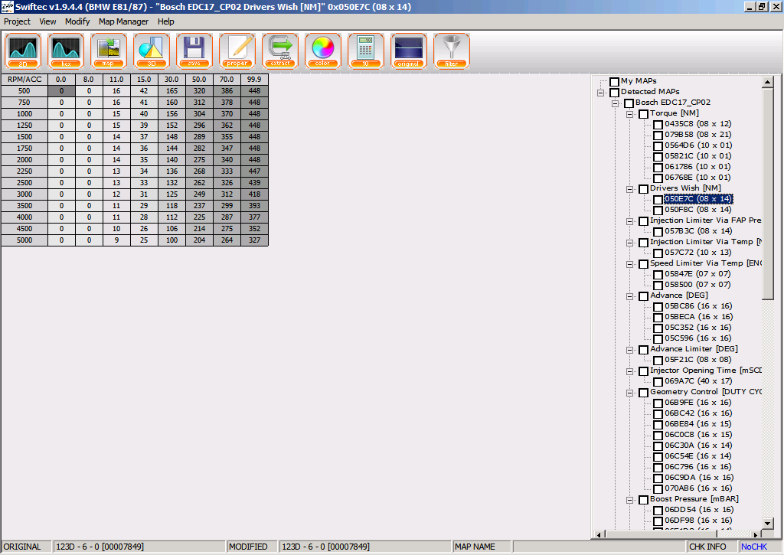Open the color wheel tool
Viewport: 784px width, 555px height.
click(x=323, y=51)
